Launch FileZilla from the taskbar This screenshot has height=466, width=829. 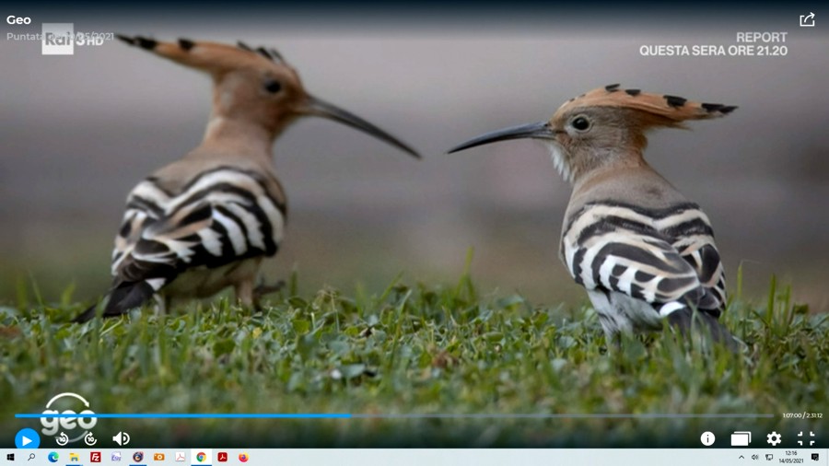tap(95, 458)
